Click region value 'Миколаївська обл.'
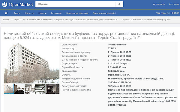 click(119, 75)
